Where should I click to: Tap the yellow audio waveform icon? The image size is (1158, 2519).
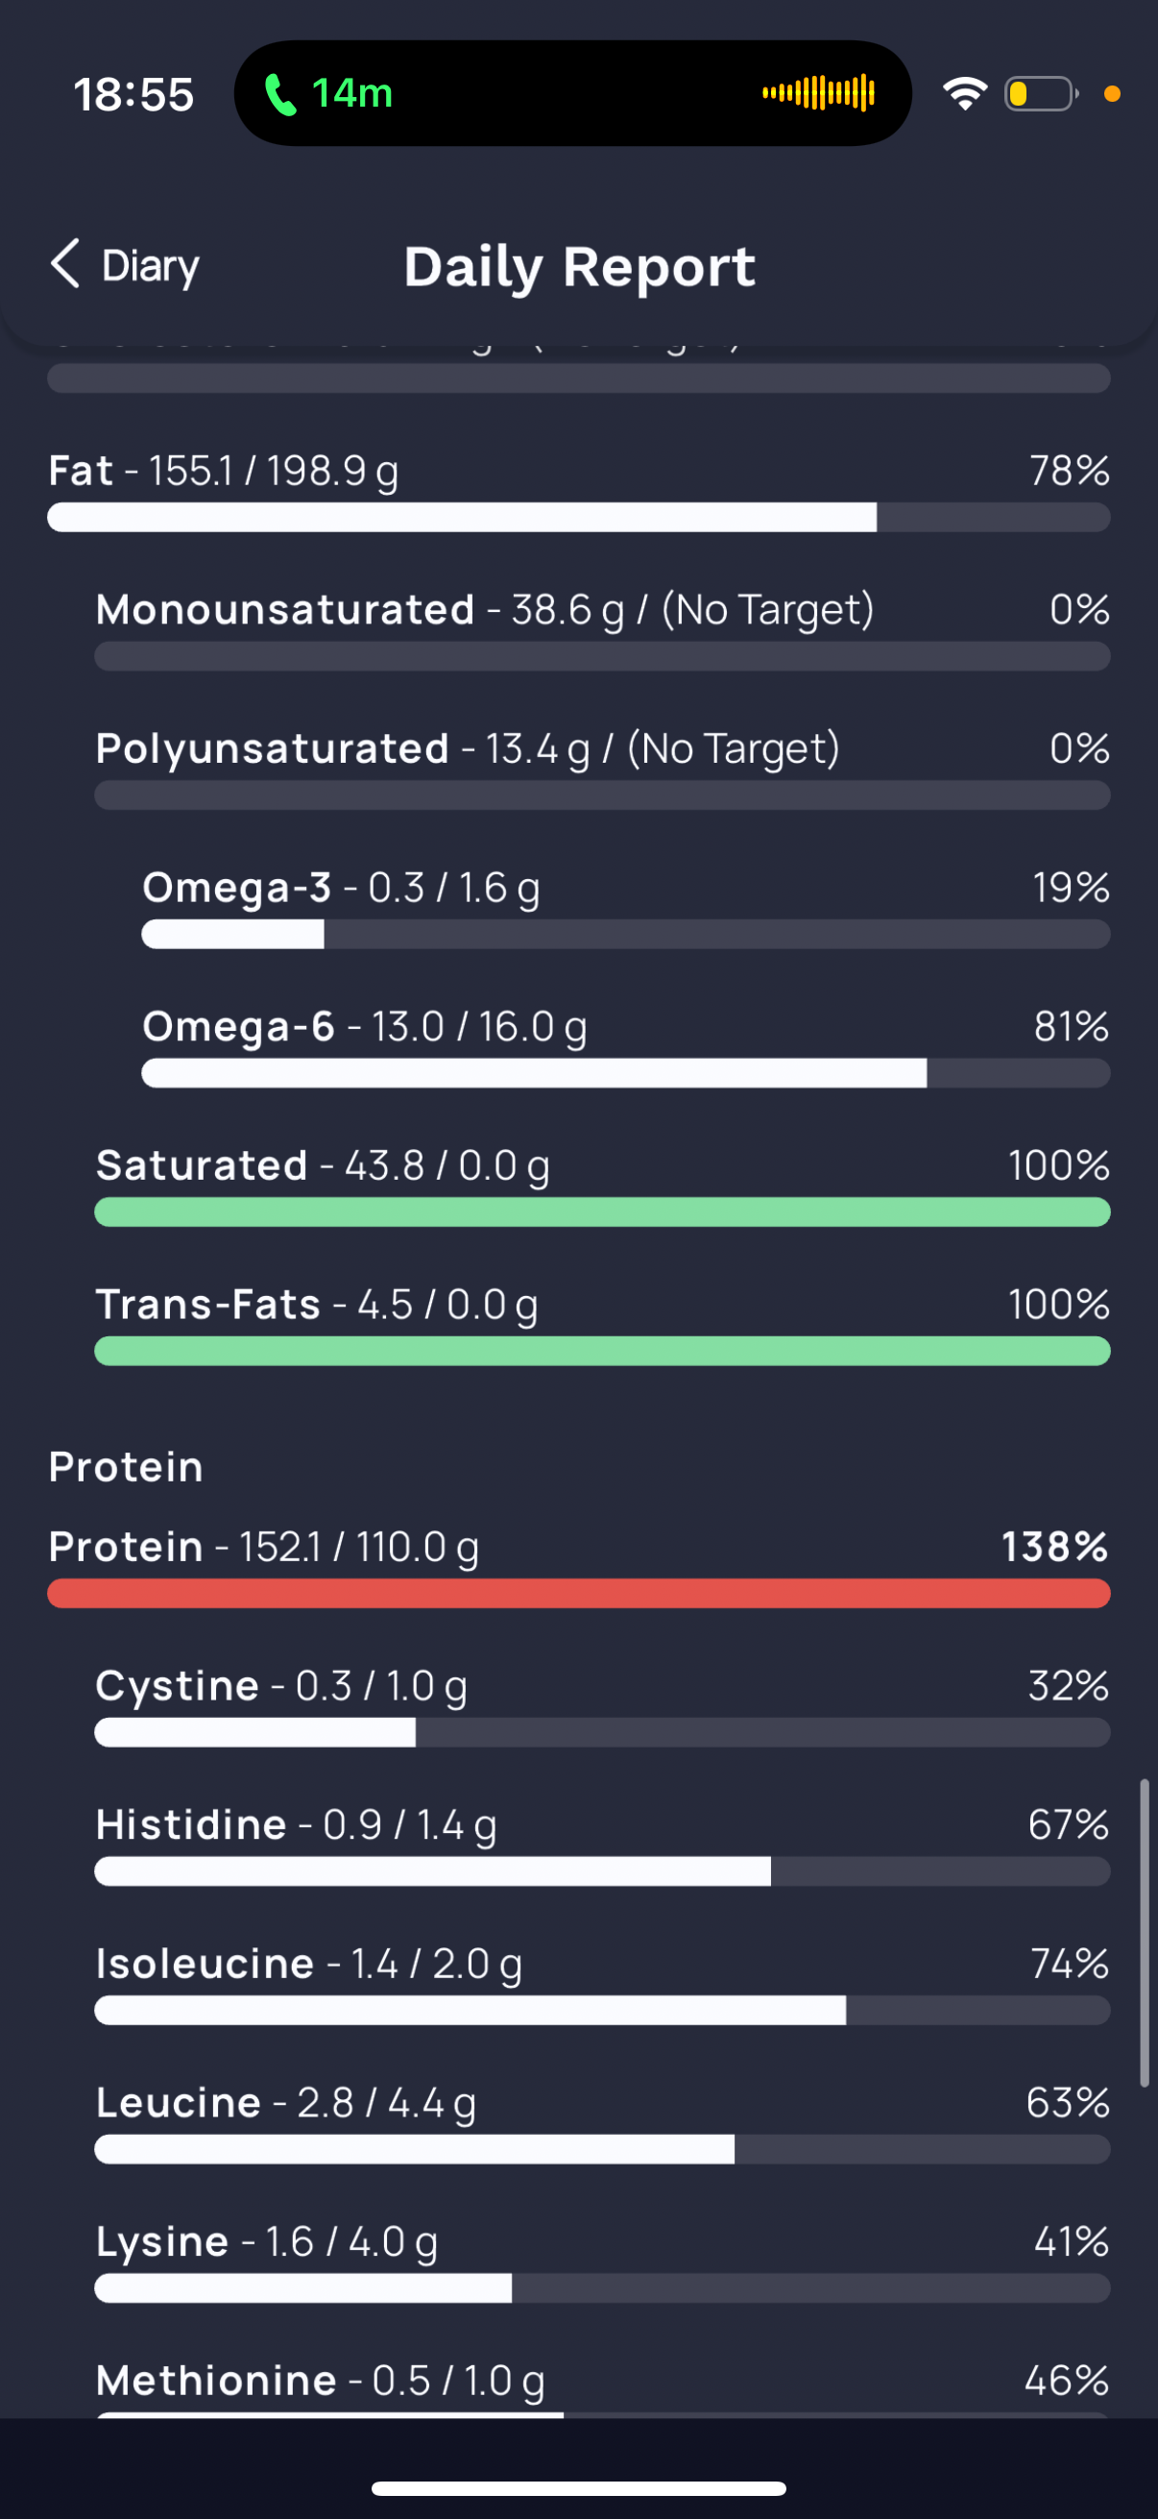pos(819,94)
